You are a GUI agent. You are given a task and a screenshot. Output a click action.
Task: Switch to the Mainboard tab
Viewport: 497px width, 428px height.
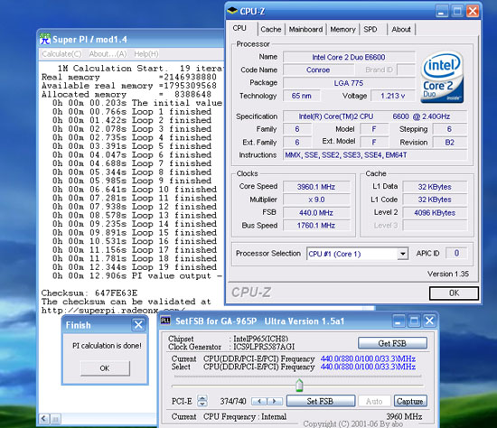(x=305, y=30)
